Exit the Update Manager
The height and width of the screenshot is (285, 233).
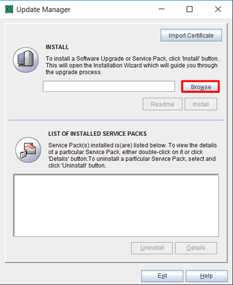pos(162,276)
